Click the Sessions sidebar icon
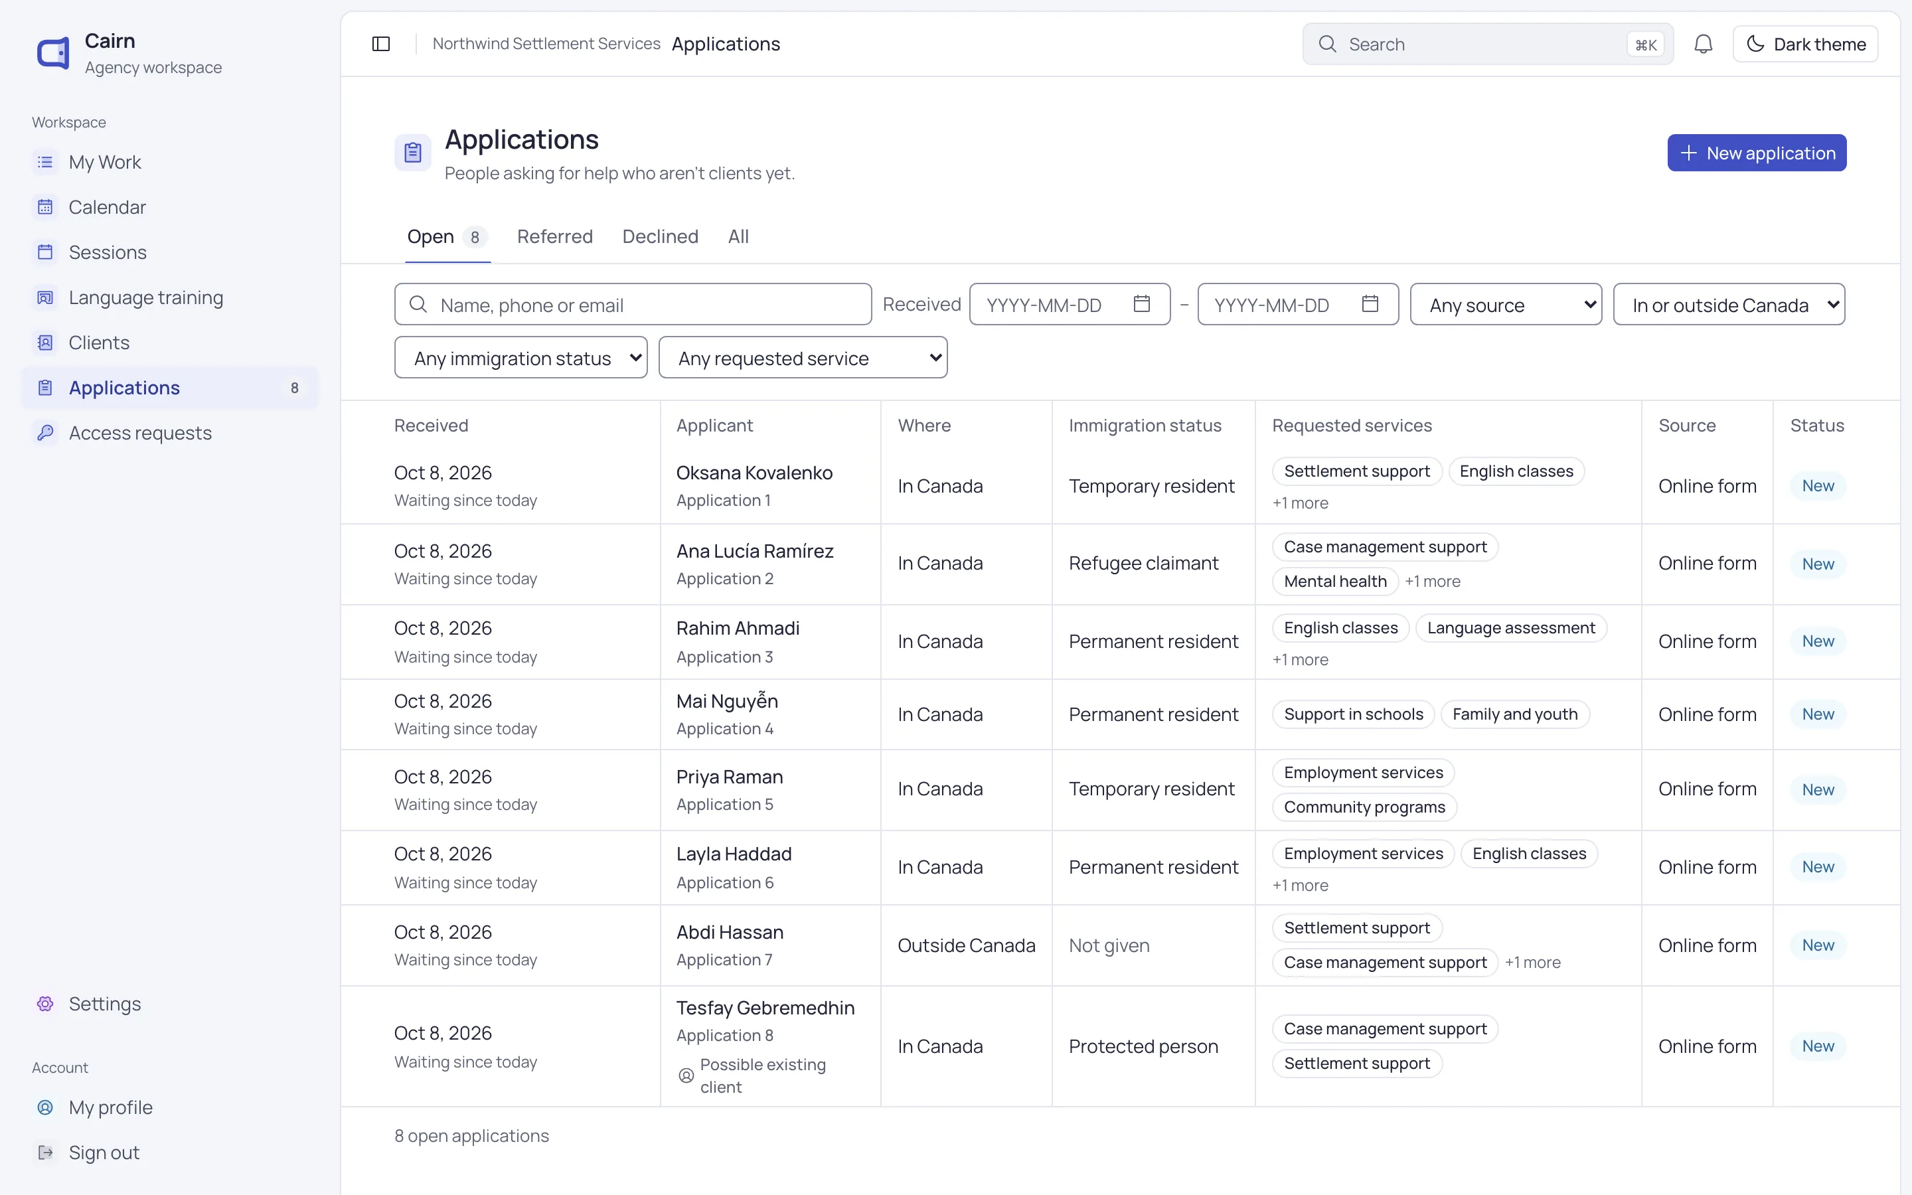The image size is (1912, 1195). [45, 252]
